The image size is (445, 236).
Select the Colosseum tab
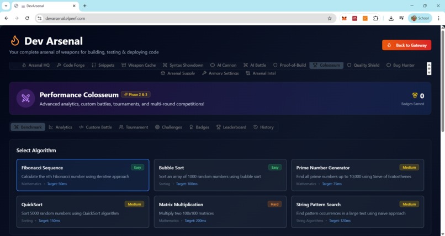coord(326,65)
